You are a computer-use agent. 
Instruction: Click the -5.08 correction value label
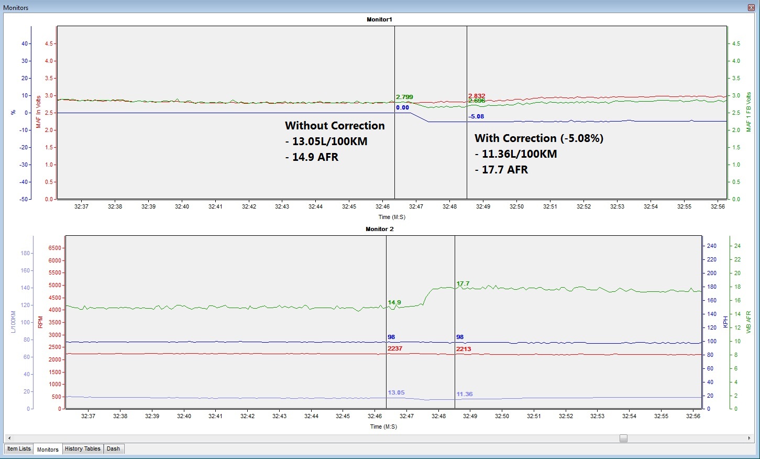[476, 116]
